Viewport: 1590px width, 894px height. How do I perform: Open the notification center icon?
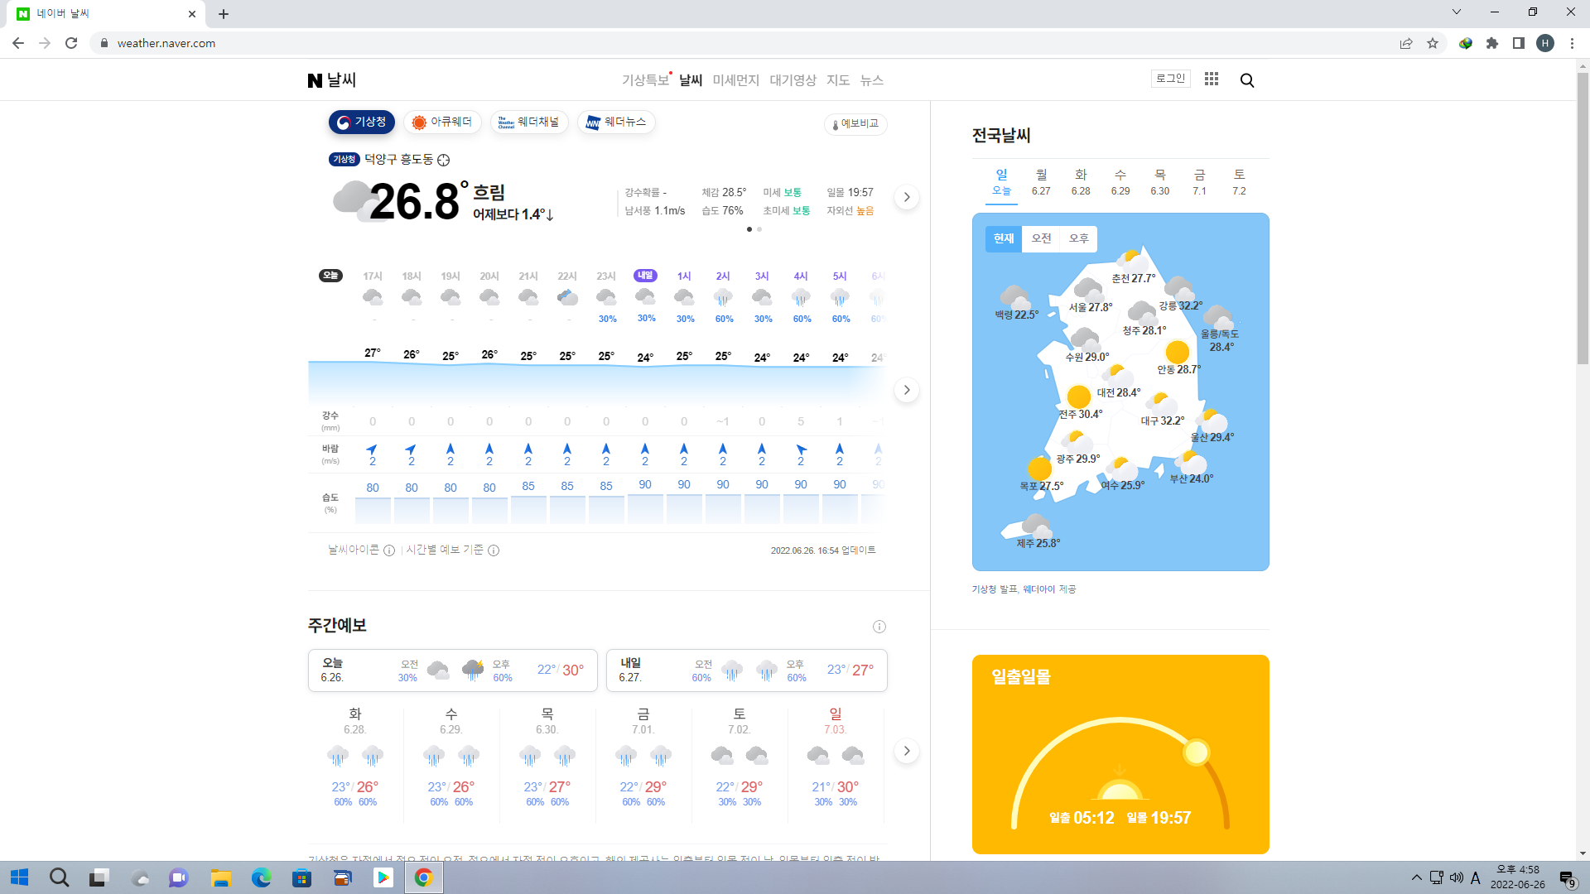pos(1567,877)
